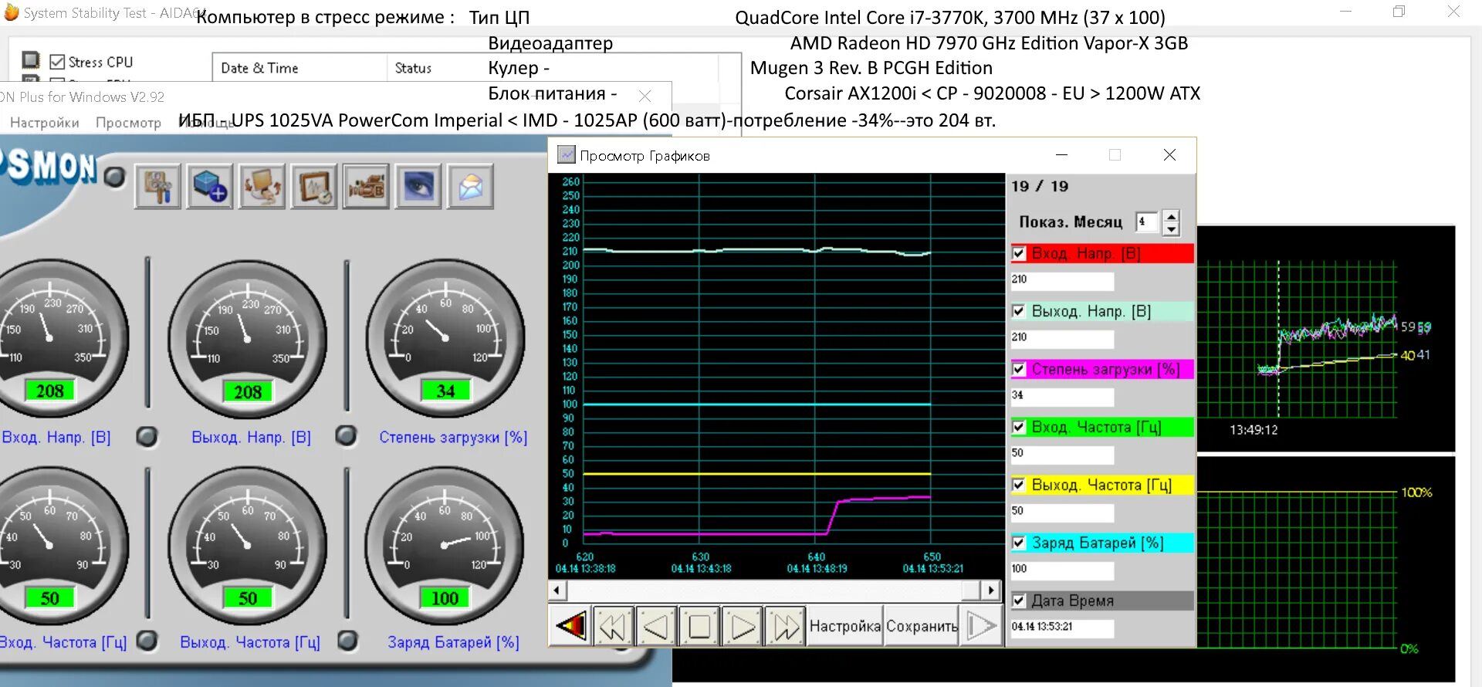The height and width of the screenshot is (687, 1482).
Task: Close the UPSMON Plus window
Action: click(x=645, y=96)
